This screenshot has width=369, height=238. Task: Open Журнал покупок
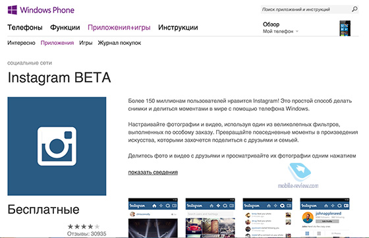[x=119, y=43]
